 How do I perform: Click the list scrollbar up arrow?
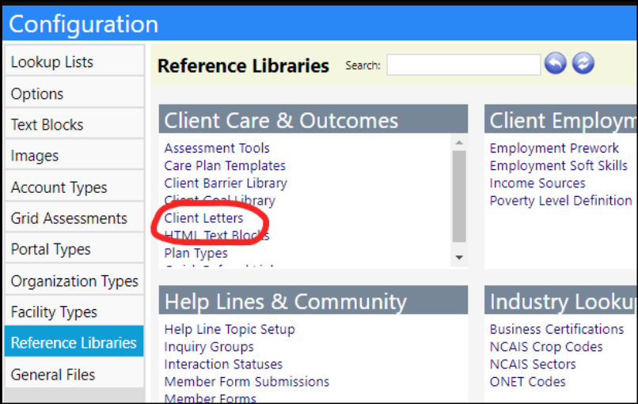coord(459,142)
